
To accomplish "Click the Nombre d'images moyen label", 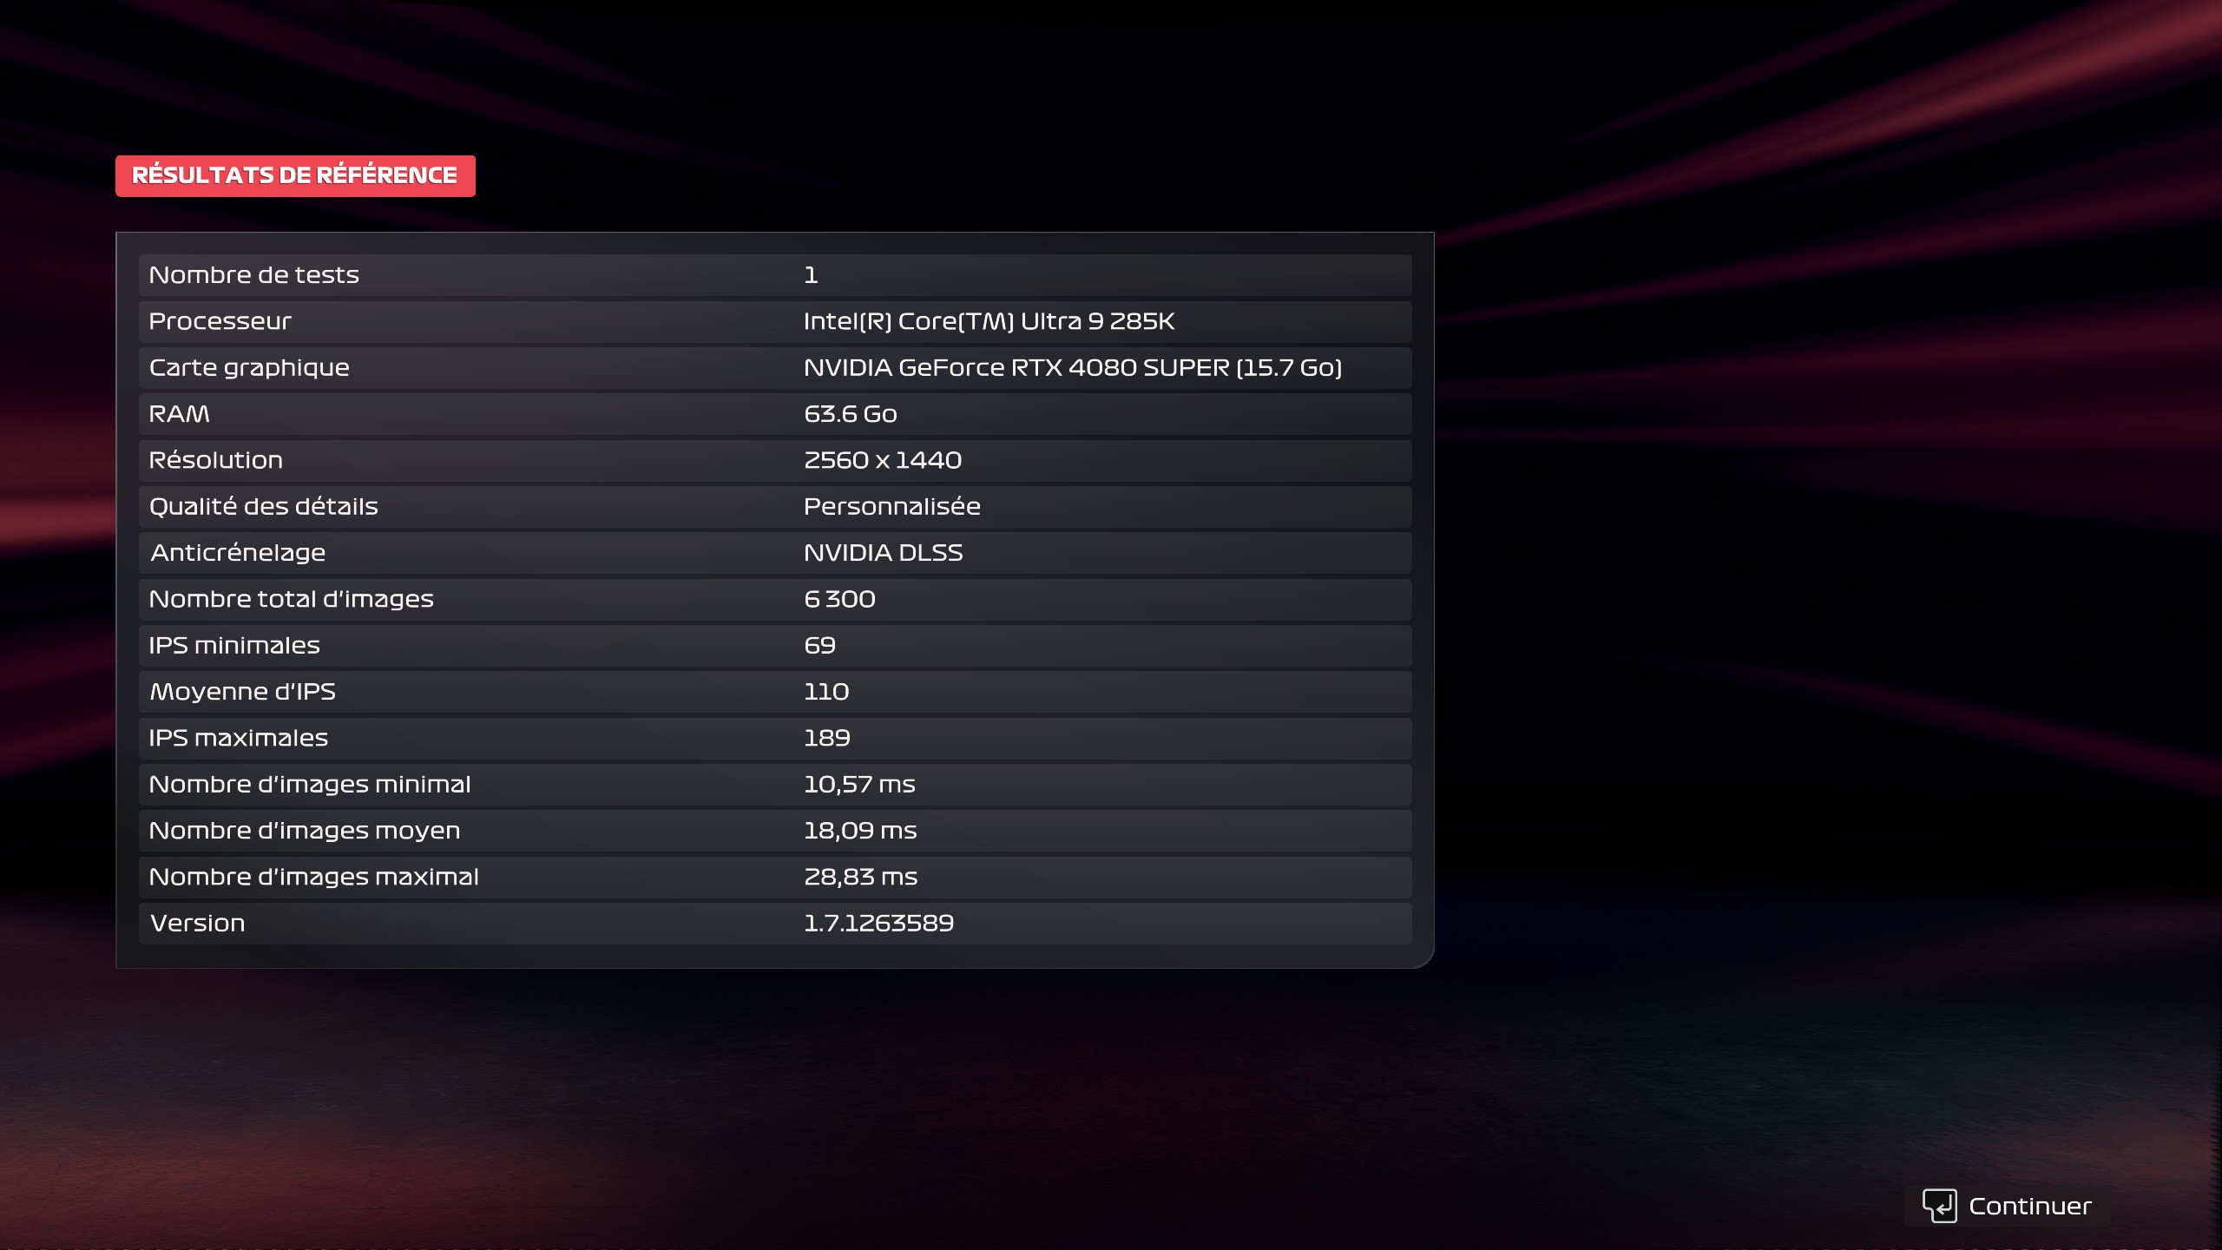I will pyautogui.click(x=305, y=831).
